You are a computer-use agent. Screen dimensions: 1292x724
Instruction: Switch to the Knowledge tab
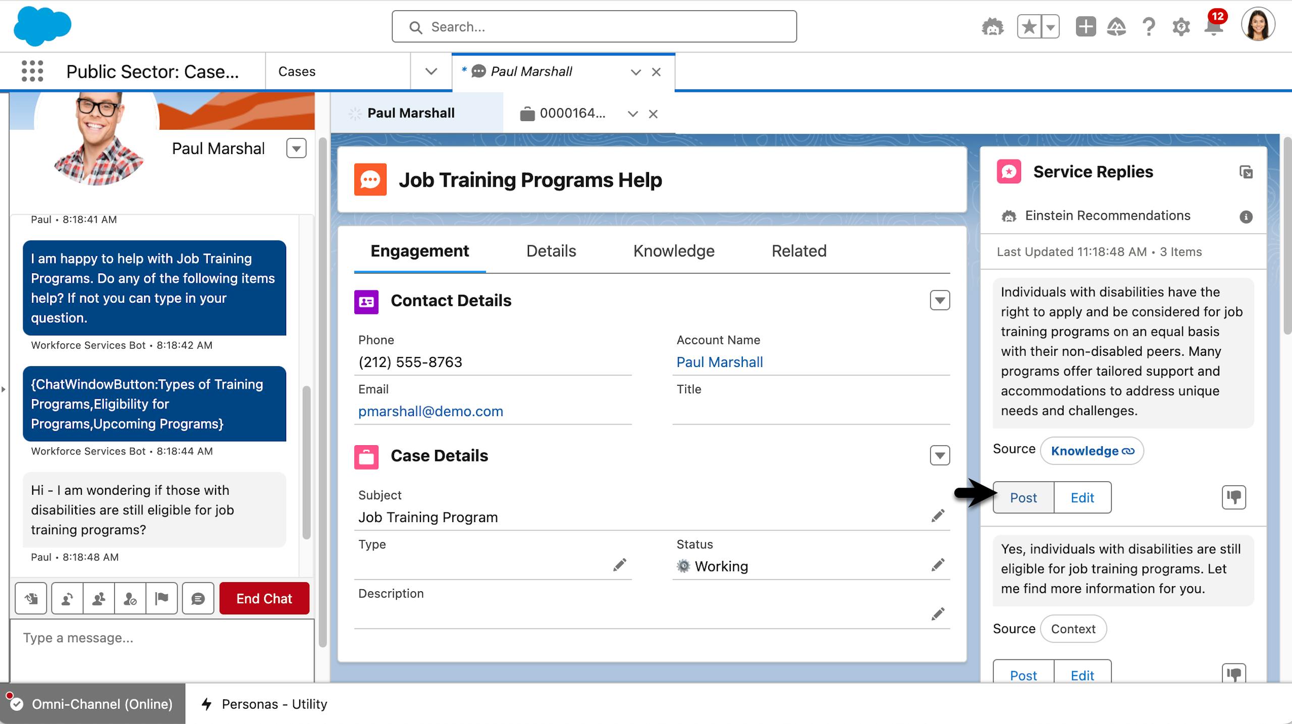673,251
